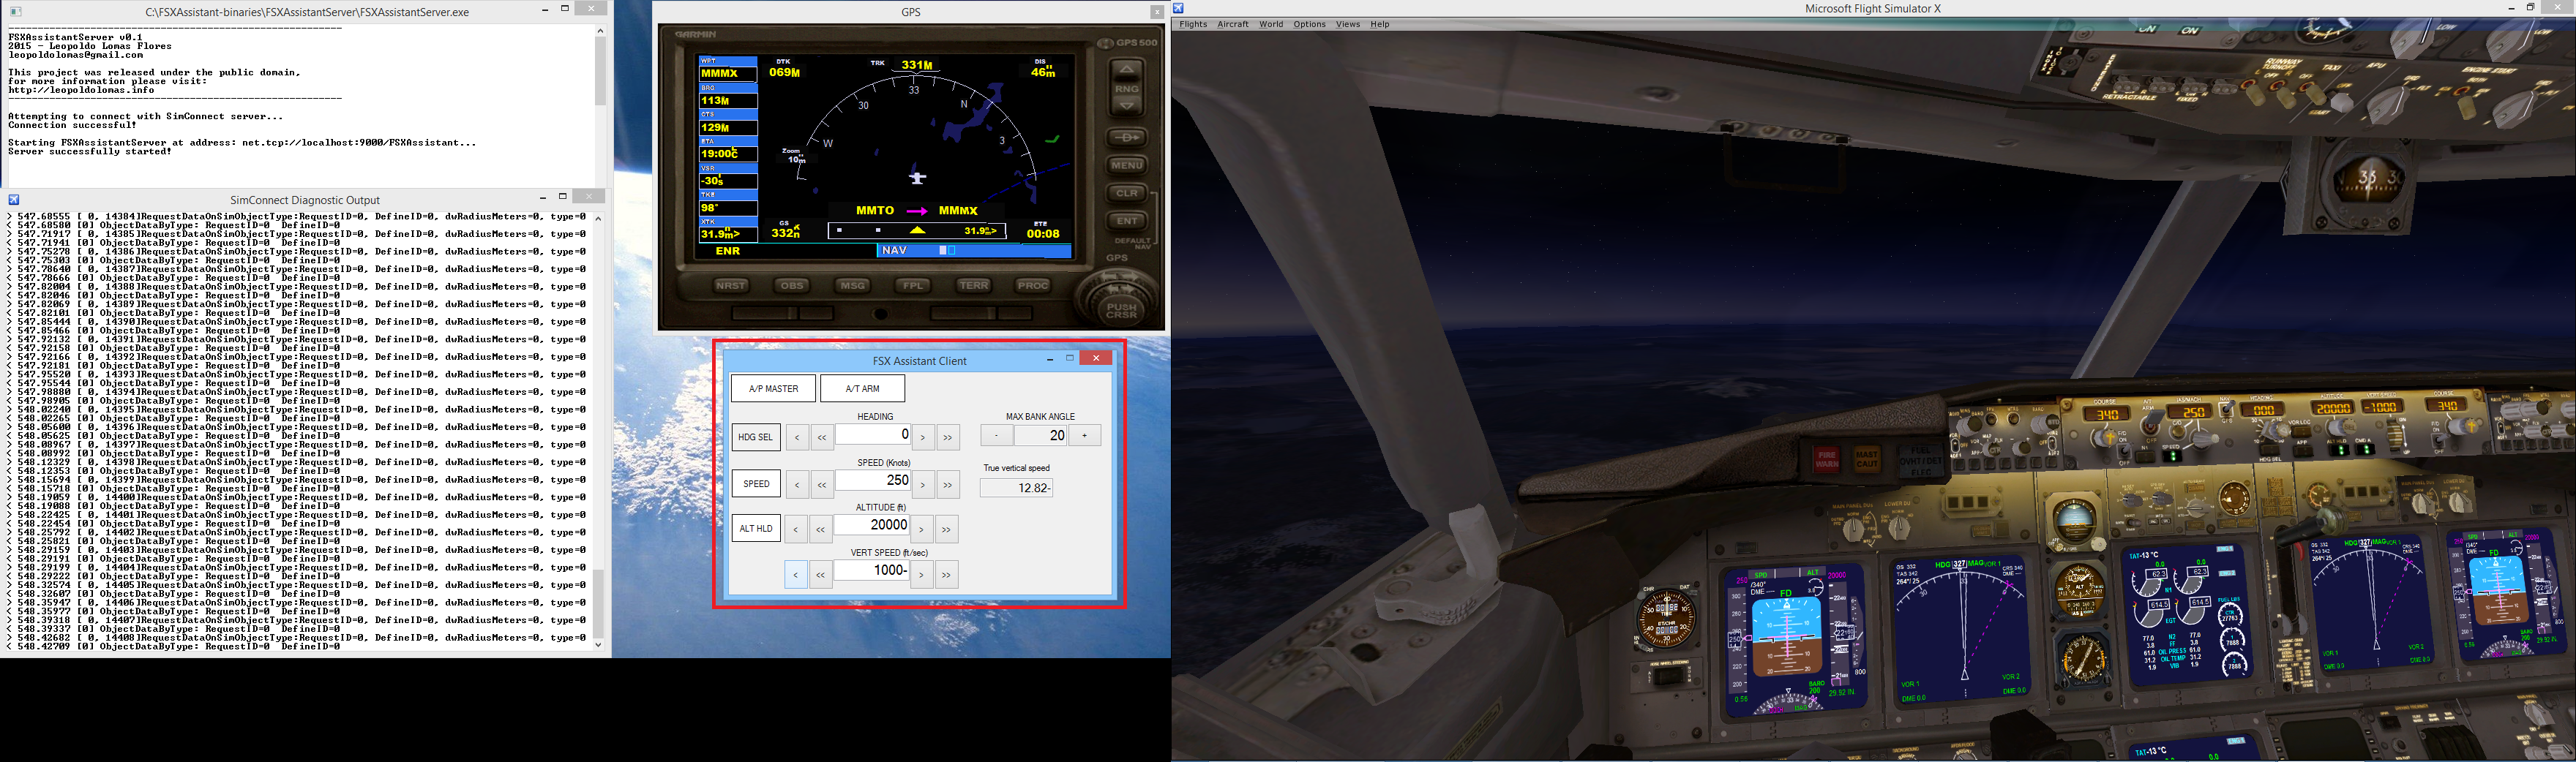Maximize the FSX Assistant Client window
2576x762 pixels.
(x=1069, y=358)
